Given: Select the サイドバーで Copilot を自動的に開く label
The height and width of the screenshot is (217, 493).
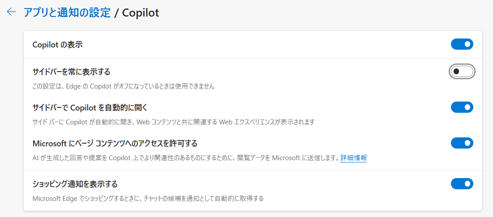Looking at the screenshot, I should pos(90,108).
